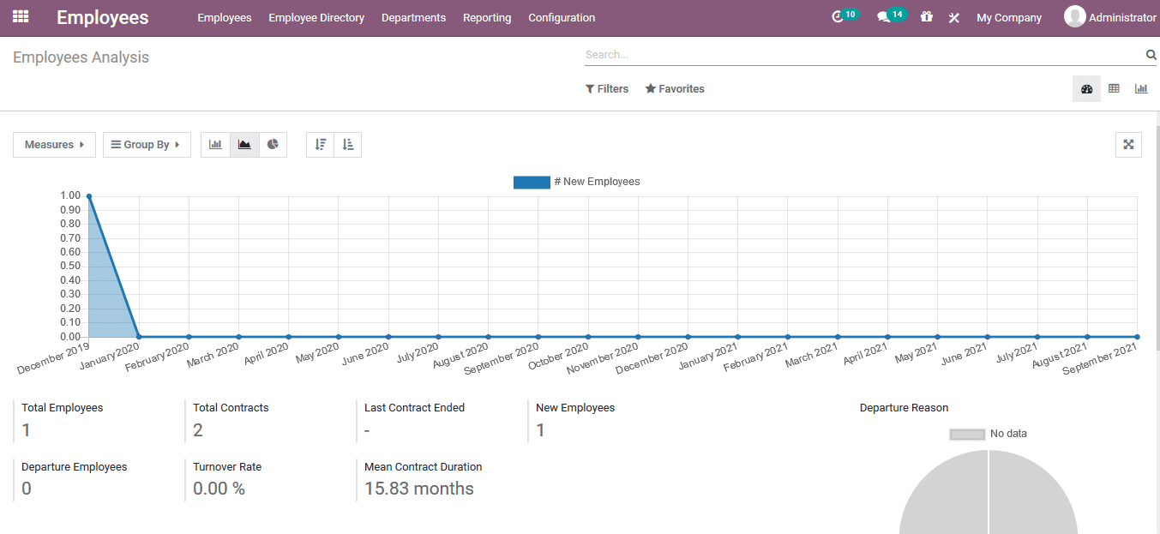This screenshot has width=1160, height=534.
Task: Switch to graph view using chart icon
Action: [x=1141, y=88]
